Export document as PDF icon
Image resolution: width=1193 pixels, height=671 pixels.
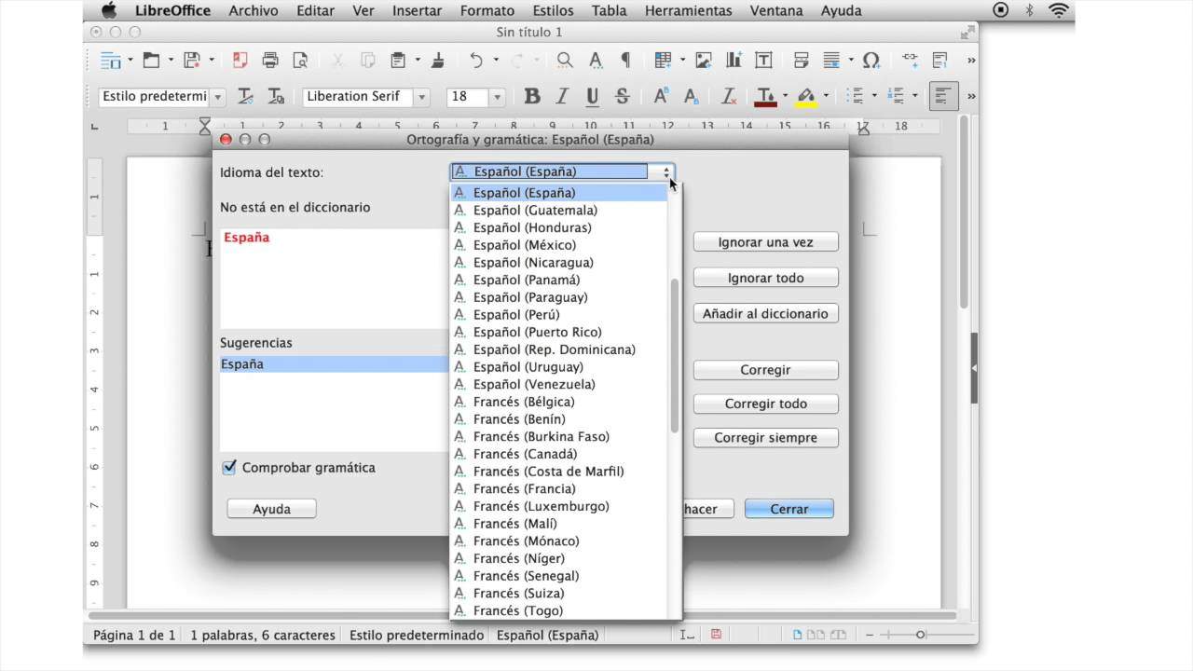240,61
